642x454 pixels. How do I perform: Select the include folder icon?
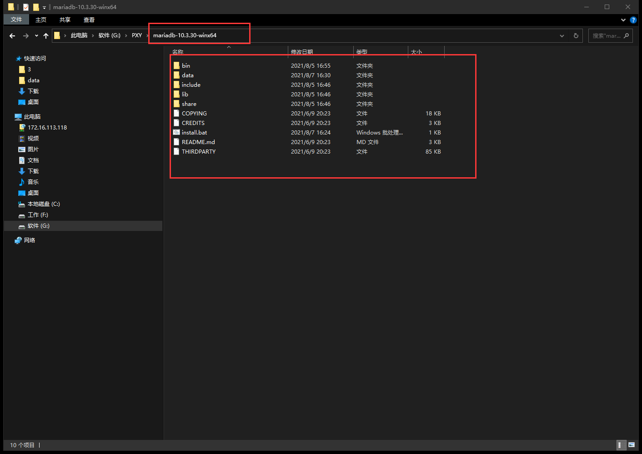pyautogui.click(x=176, y=85)
